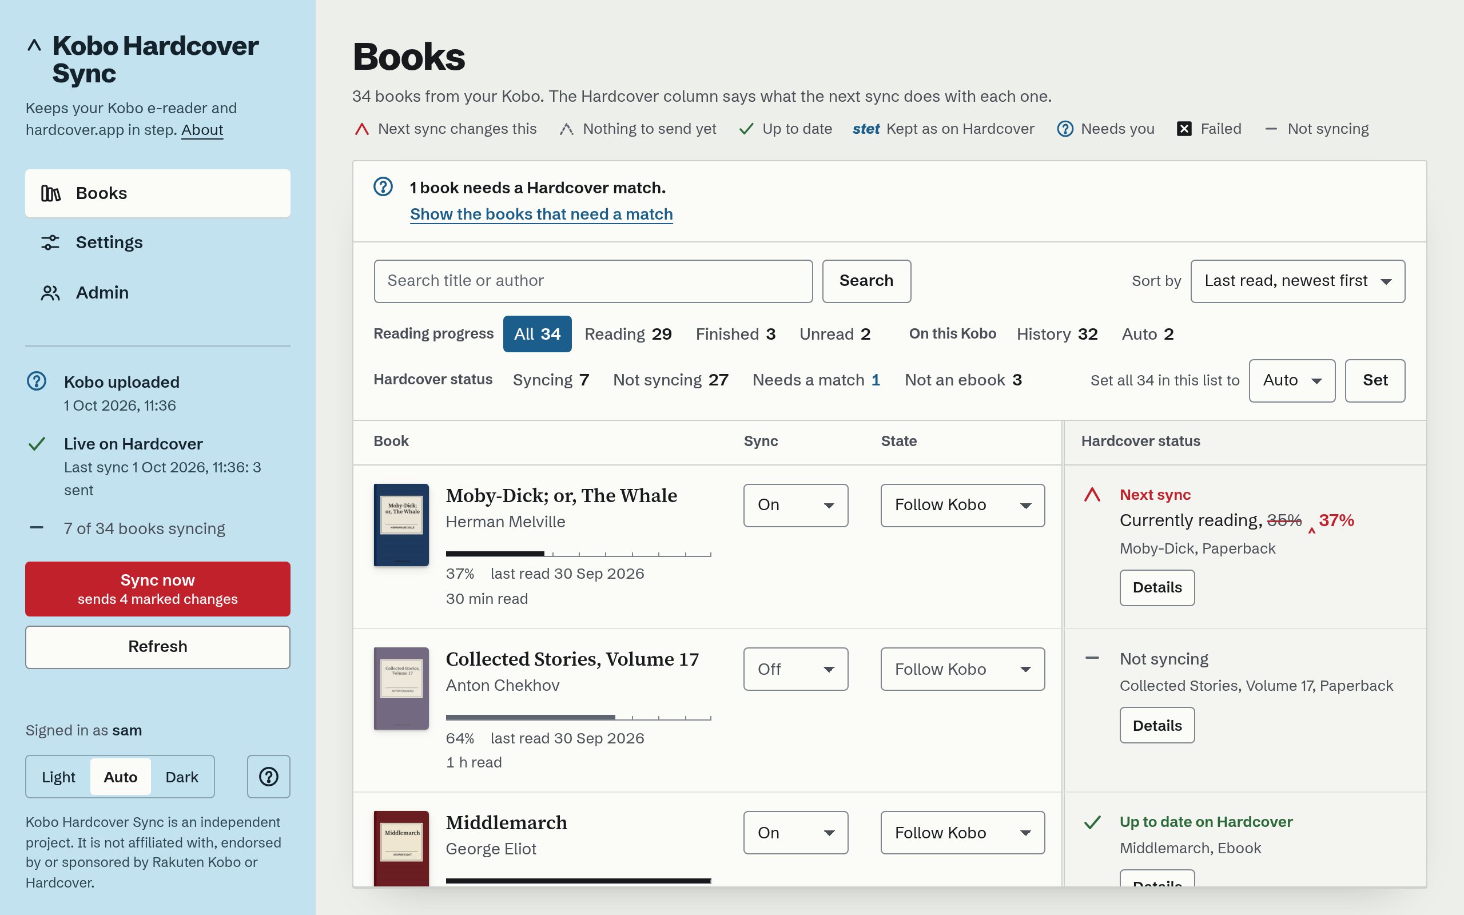Image resolution: width=1464 pixels, height=915 pixels.
Task: Click the checkmark legend icon for Up to date
Action: [x=746, y=129]
